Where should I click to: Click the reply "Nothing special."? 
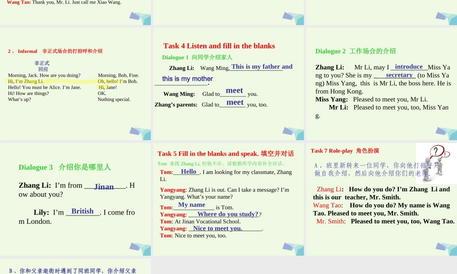(114, 99)
